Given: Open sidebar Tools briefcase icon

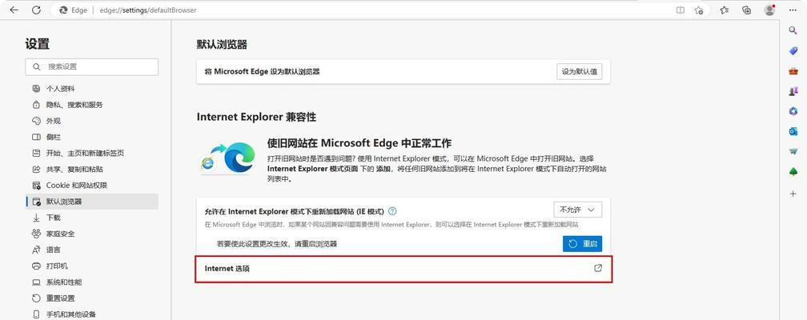Looking at the screenshot, I should [x=793, y=71].
